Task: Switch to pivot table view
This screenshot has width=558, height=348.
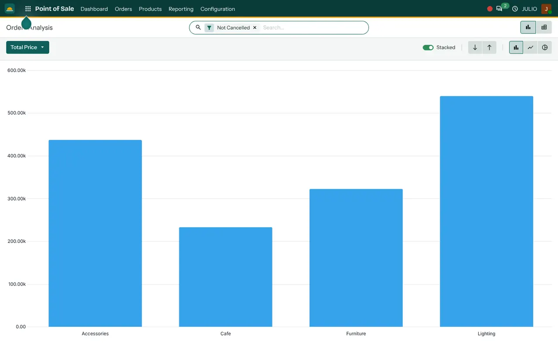Action: pos(544,27)
